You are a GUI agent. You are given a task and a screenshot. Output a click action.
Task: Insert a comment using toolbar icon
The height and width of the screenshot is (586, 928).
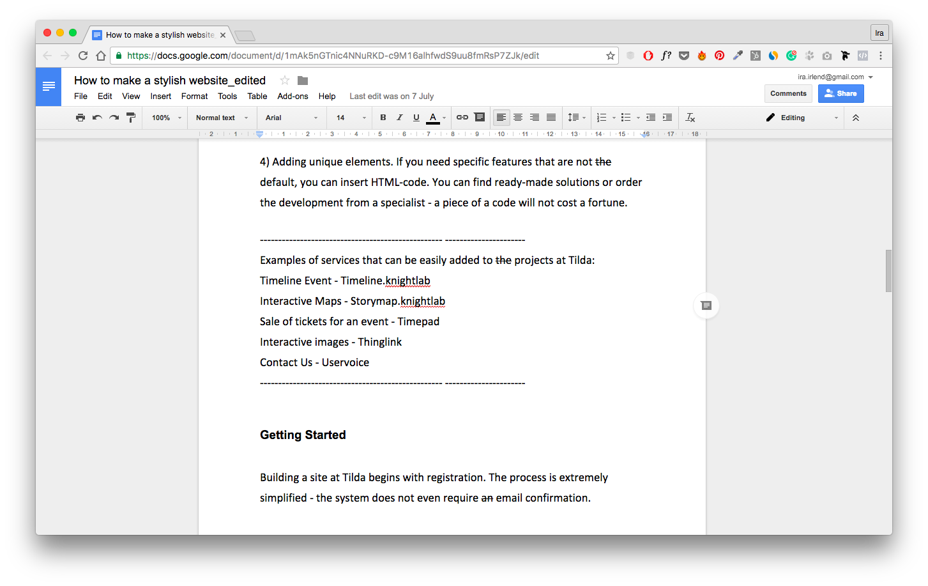pos(480,118)
